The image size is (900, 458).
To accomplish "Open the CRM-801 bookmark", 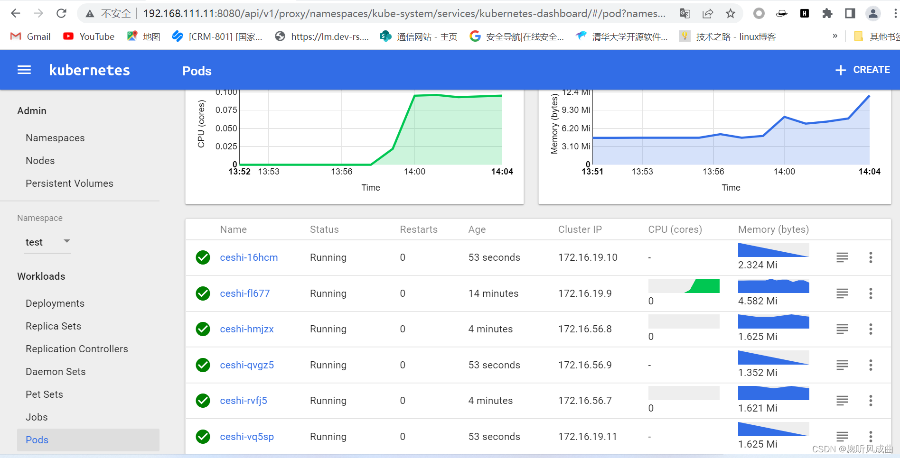I will coord(217,37).
